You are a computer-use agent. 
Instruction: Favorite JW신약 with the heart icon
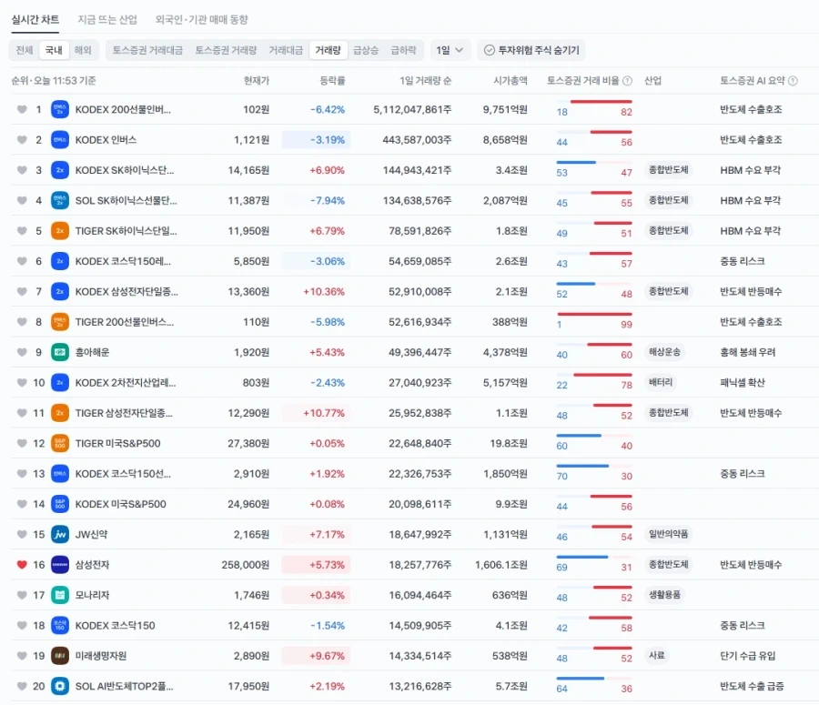[22, 534]
